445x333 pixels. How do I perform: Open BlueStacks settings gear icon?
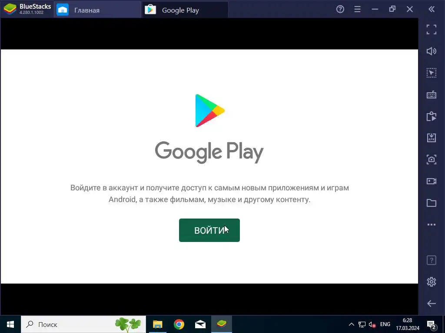tap(432, 282)
